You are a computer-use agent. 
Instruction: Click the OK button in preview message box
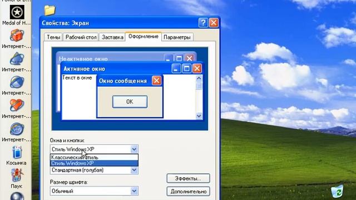point(130,102)
